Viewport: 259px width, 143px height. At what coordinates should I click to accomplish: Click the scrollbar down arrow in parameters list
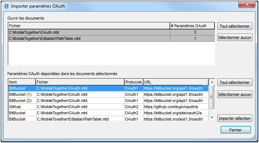(212, 118)
